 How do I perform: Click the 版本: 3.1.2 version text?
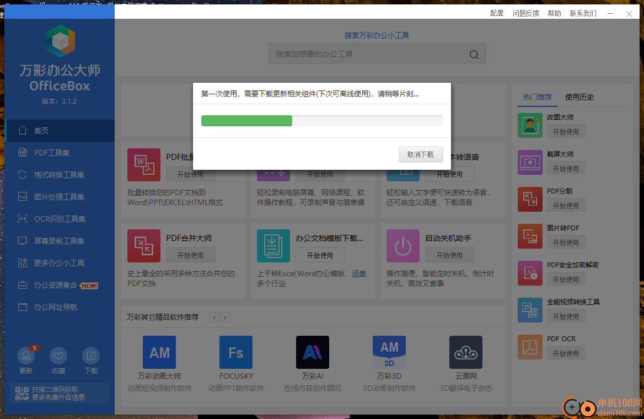[59, 101]
